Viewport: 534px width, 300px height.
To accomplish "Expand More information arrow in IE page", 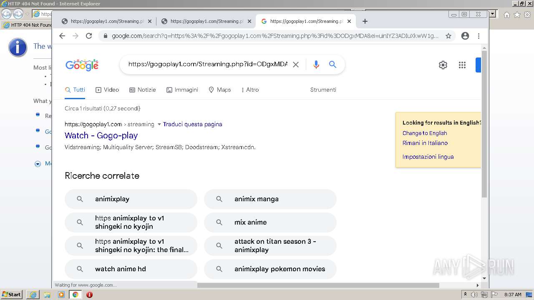I will [x=38, y=164].
